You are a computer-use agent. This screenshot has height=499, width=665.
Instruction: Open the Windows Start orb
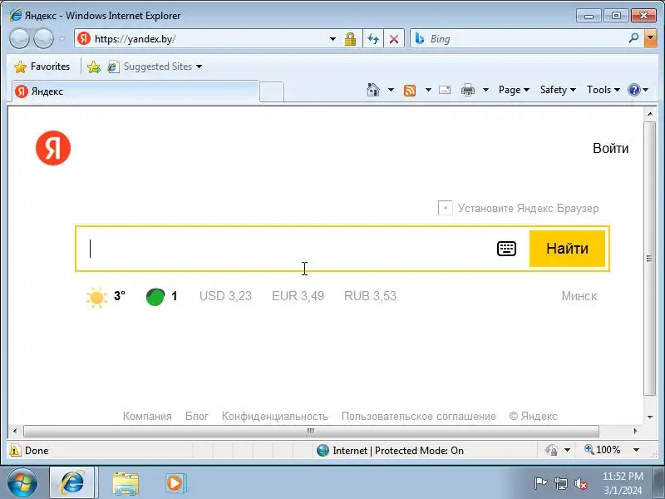[x=22, y=483]
